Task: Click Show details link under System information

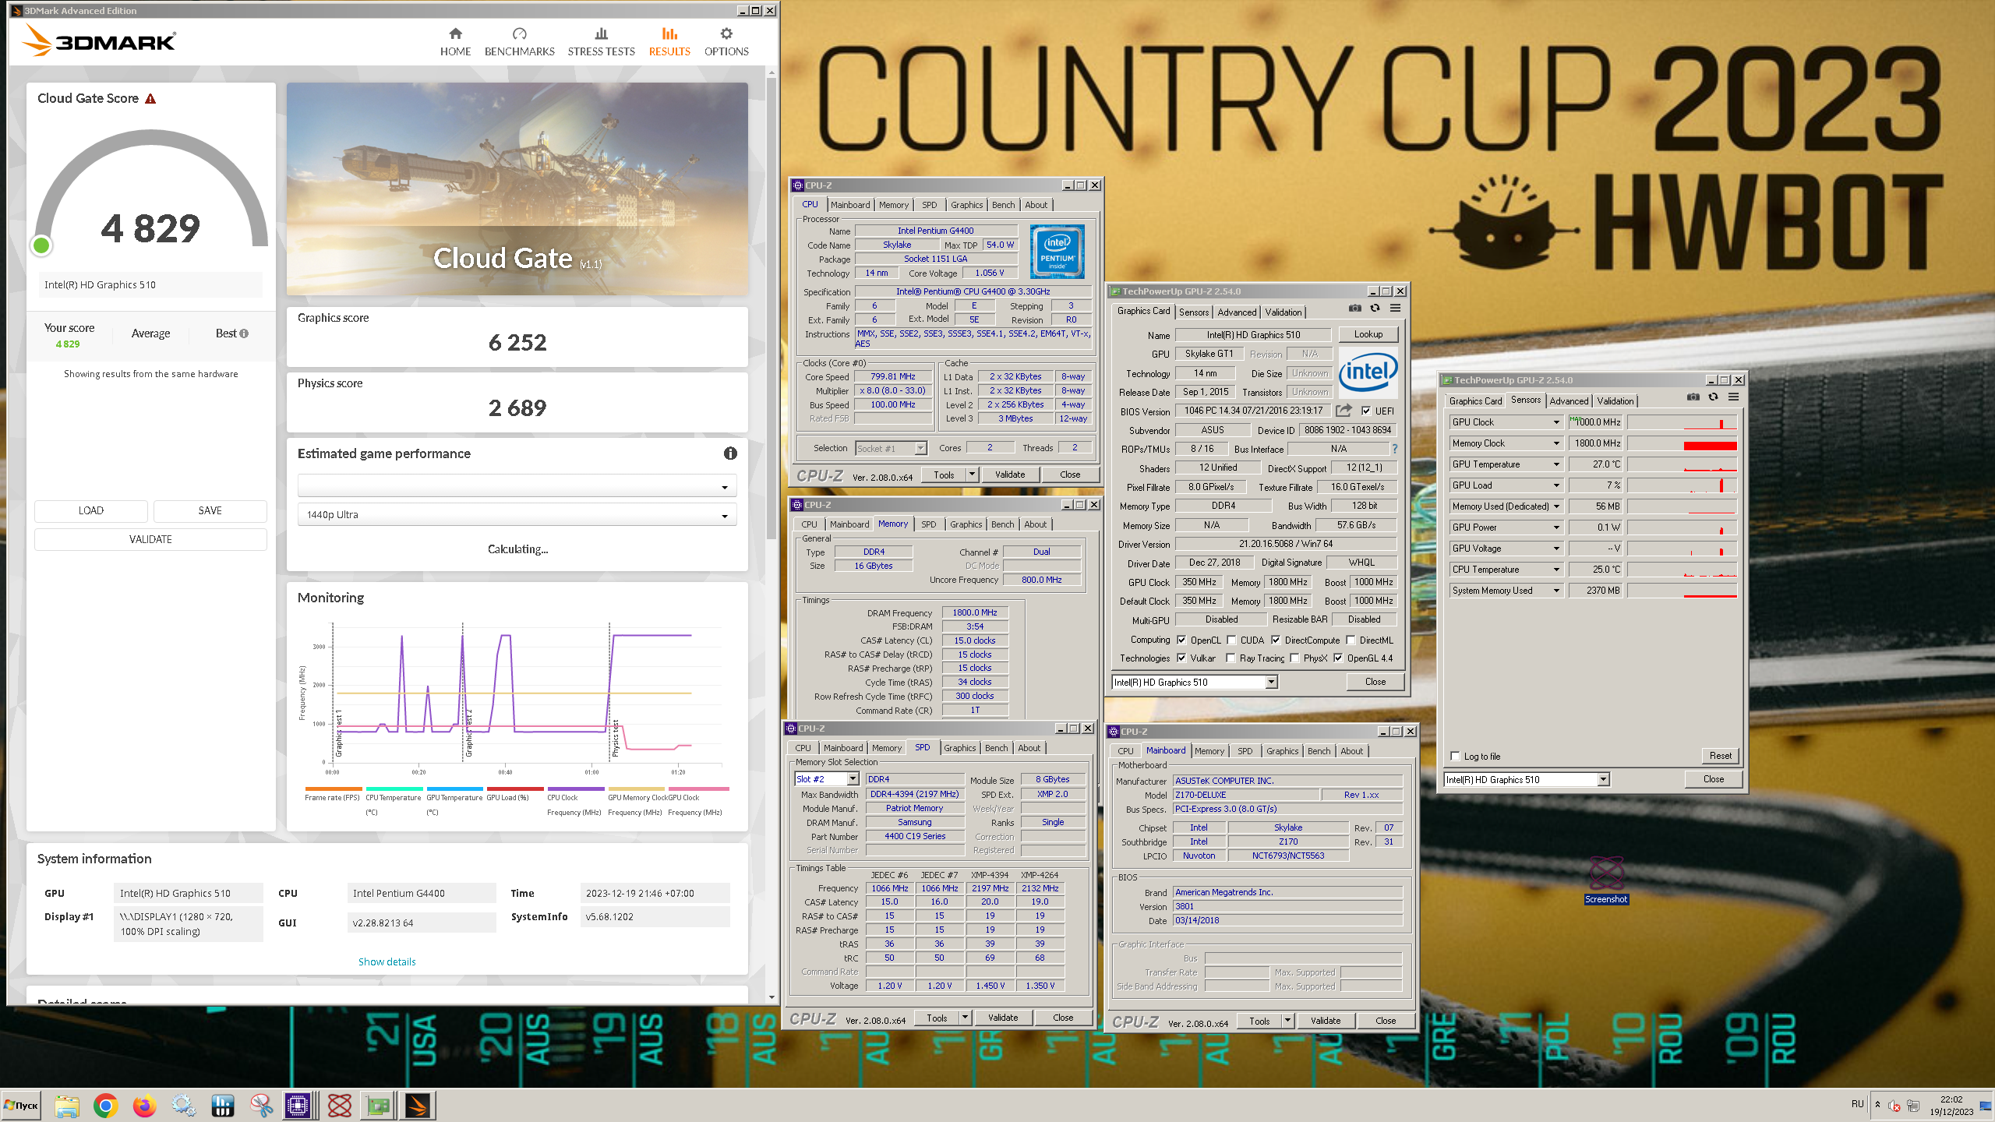Action: coord(387,962)
